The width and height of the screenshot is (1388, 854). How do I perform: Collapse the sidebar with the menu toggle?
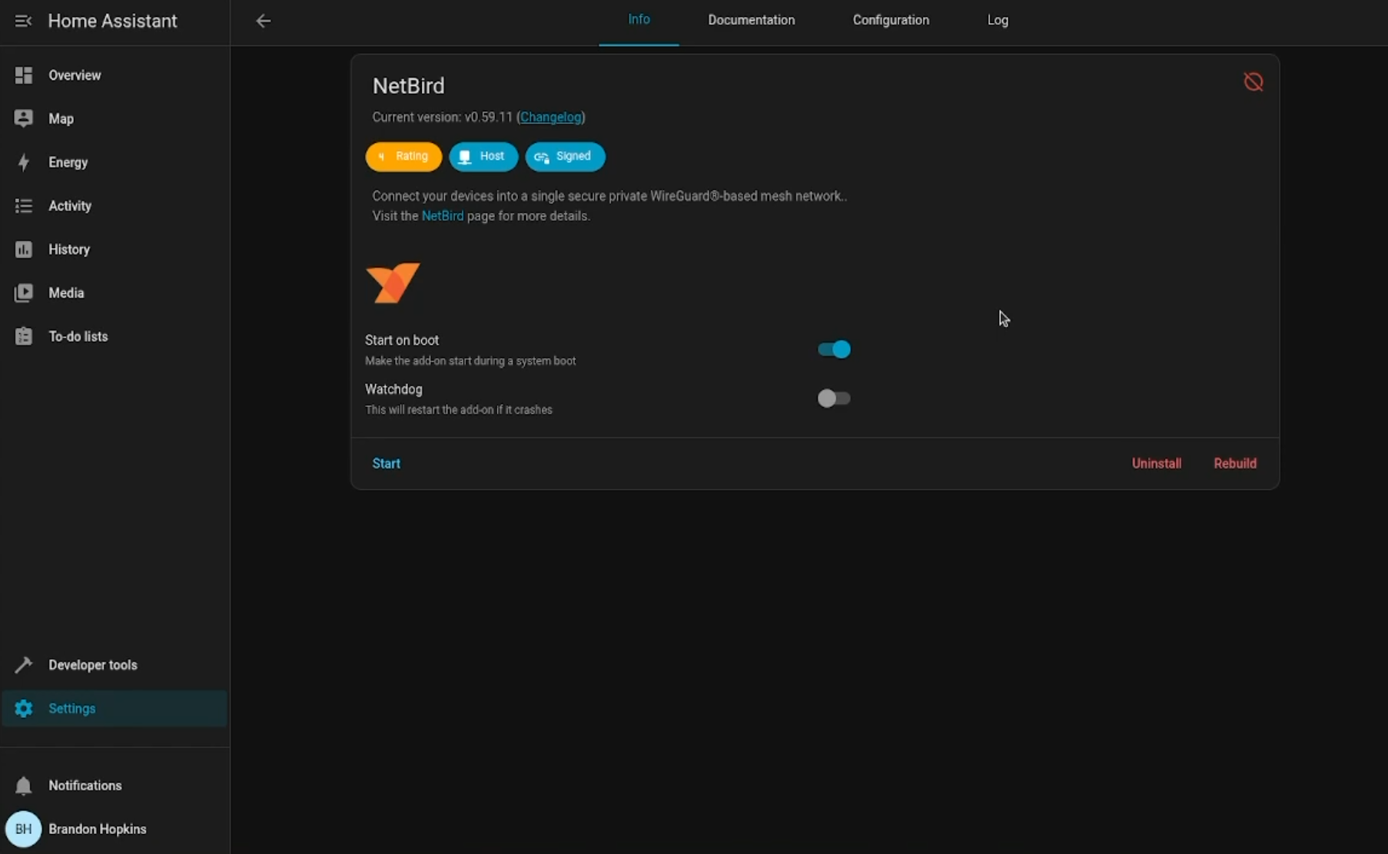[22, 21]
